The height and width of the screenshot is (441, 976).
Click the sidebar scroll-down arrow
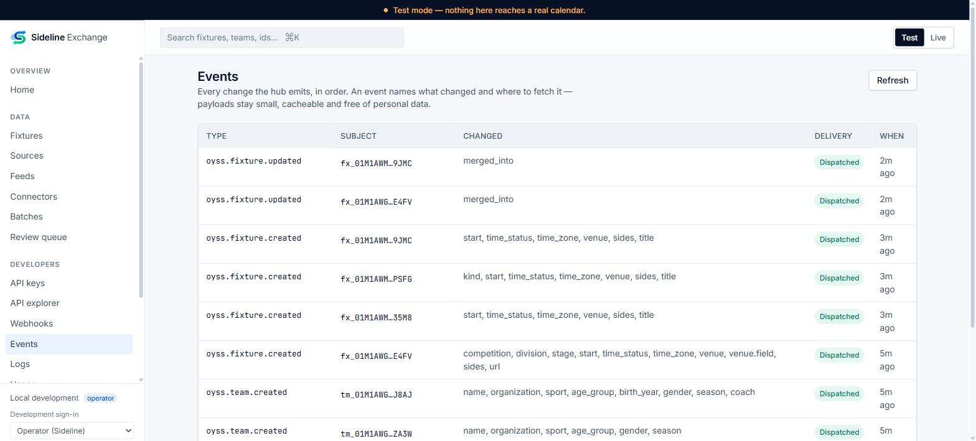pos(141,379)
